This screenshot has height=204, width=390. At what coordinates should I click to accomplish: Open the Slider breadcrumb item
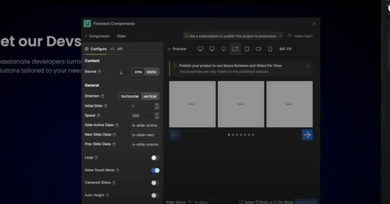coord(121,36)
